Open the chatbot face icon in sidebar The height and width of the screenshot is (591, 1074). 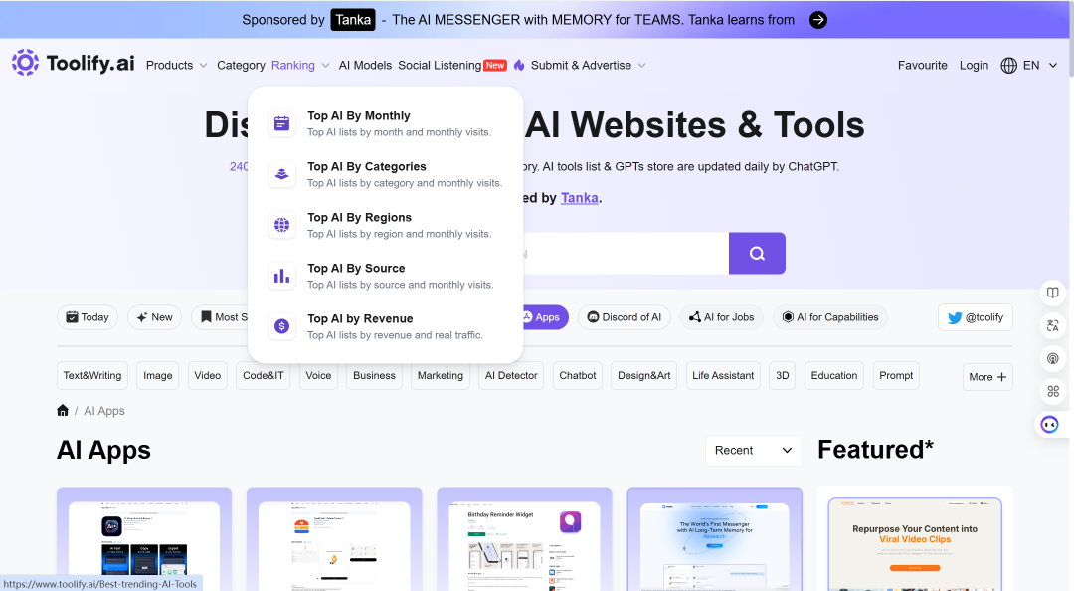tap(1049, 425)
